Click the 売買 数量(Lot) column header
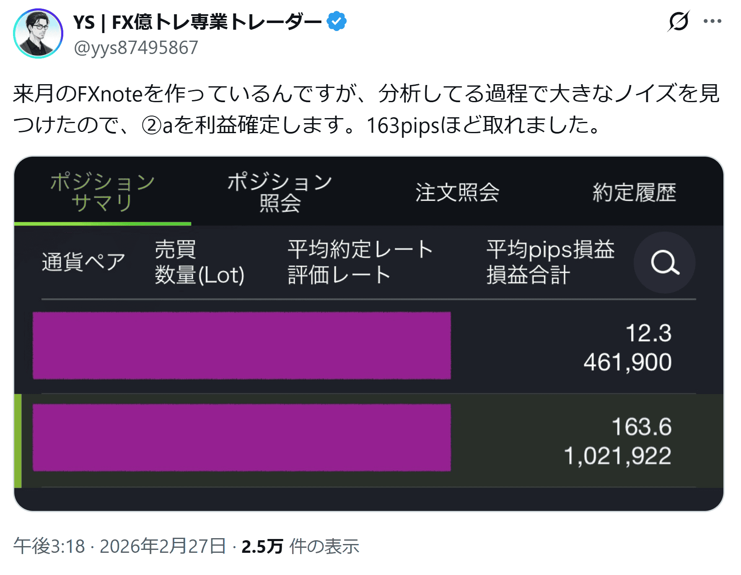This screenshot has width=741, height=575. coord(199,262)
